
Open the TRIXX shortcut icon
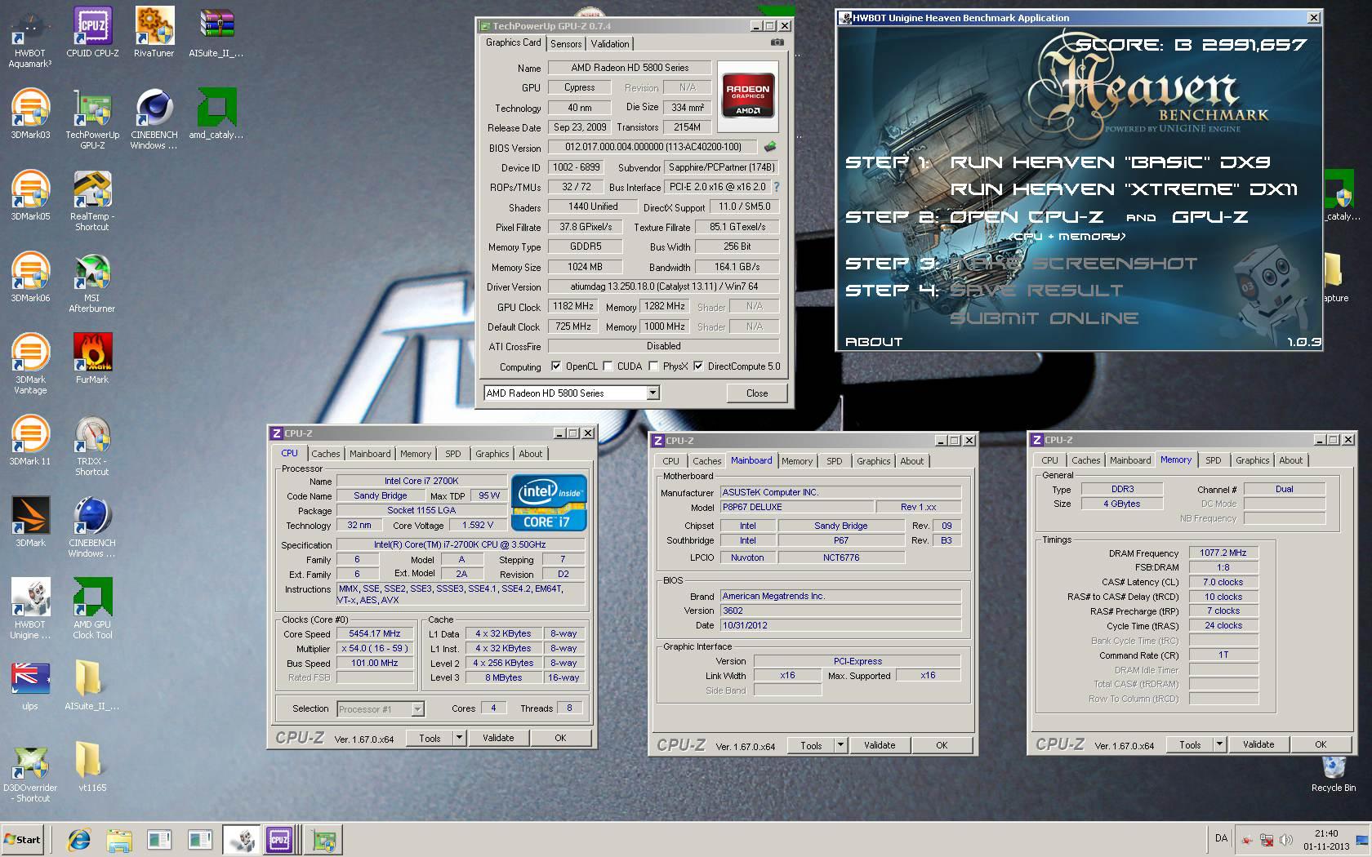(x=92, y=446)
